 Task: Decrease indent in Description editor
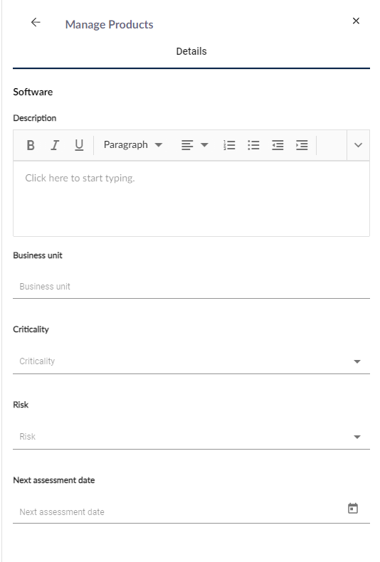[x=278, y=145]
